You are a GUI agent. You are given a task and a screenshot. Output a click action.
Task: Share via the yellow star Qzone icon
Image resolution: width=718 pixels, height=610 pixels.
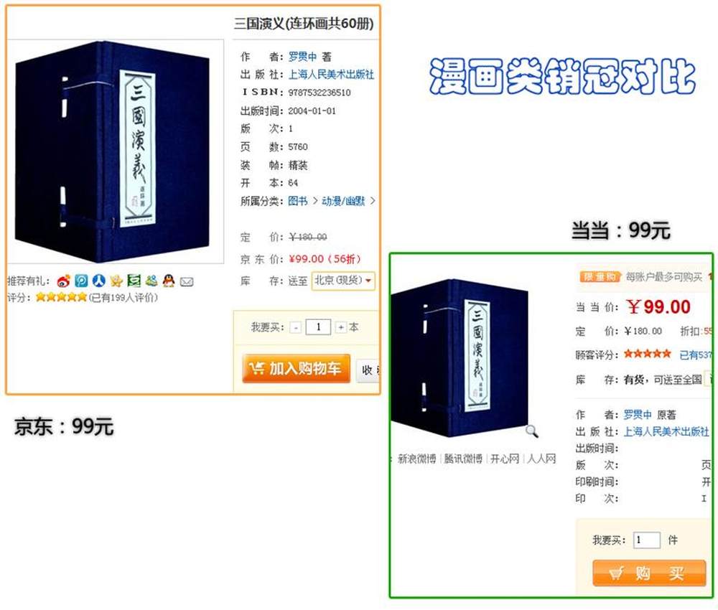point(116,281)
